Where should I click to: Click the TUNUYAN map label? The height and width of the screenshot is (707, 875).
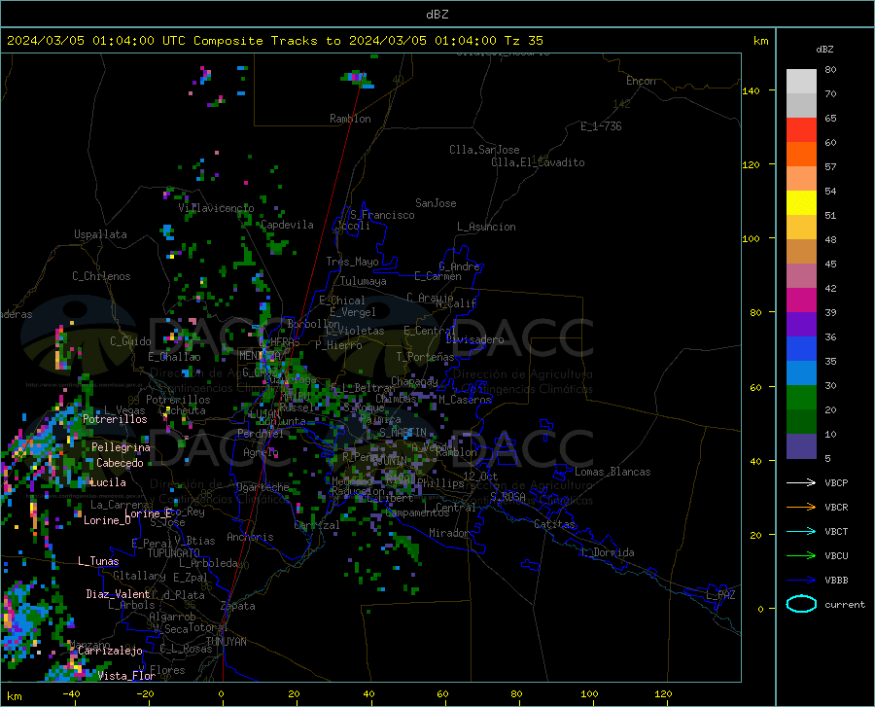[226, 642]
